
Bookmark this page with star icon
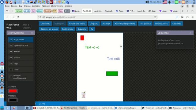(x=155, y=17)
